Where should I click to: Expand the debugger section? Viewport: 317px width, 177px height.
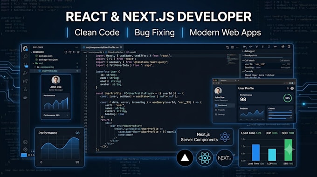click(x=243, y=51)
